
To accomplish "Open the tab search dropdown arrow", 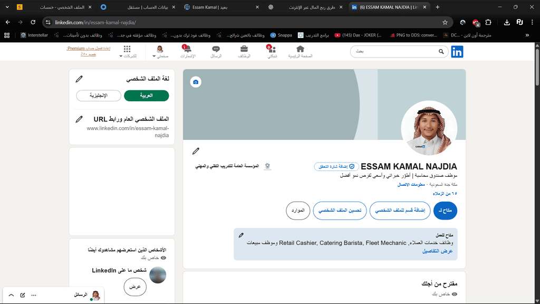I will pyautogui.click(x=7, y=7).
